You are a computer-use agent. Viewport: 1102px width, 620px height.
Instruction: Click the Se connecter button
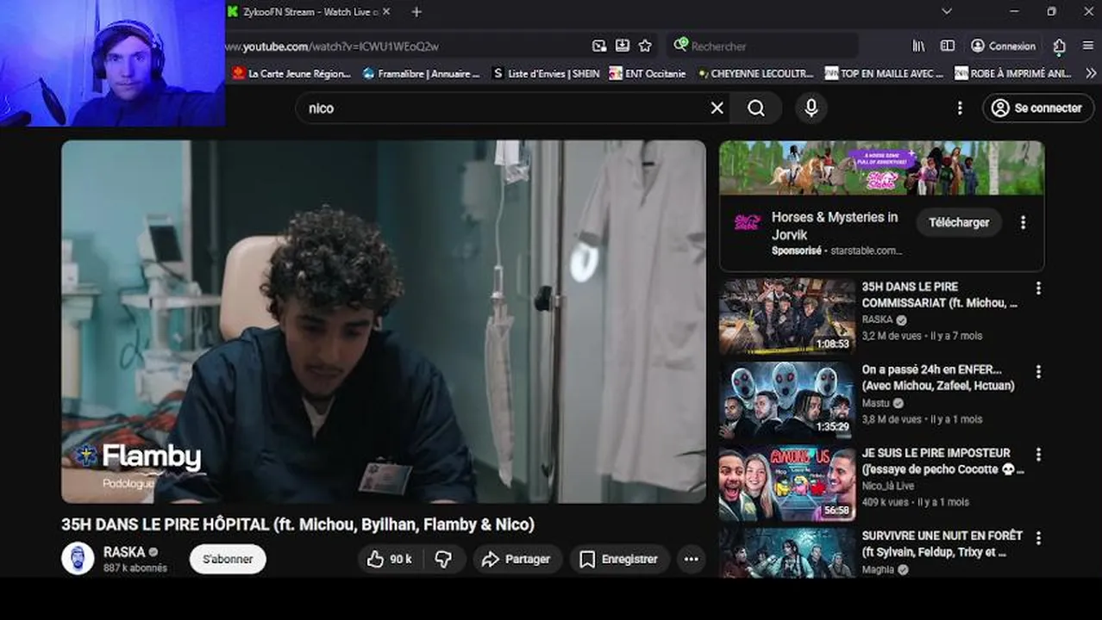coord(1038,108)
